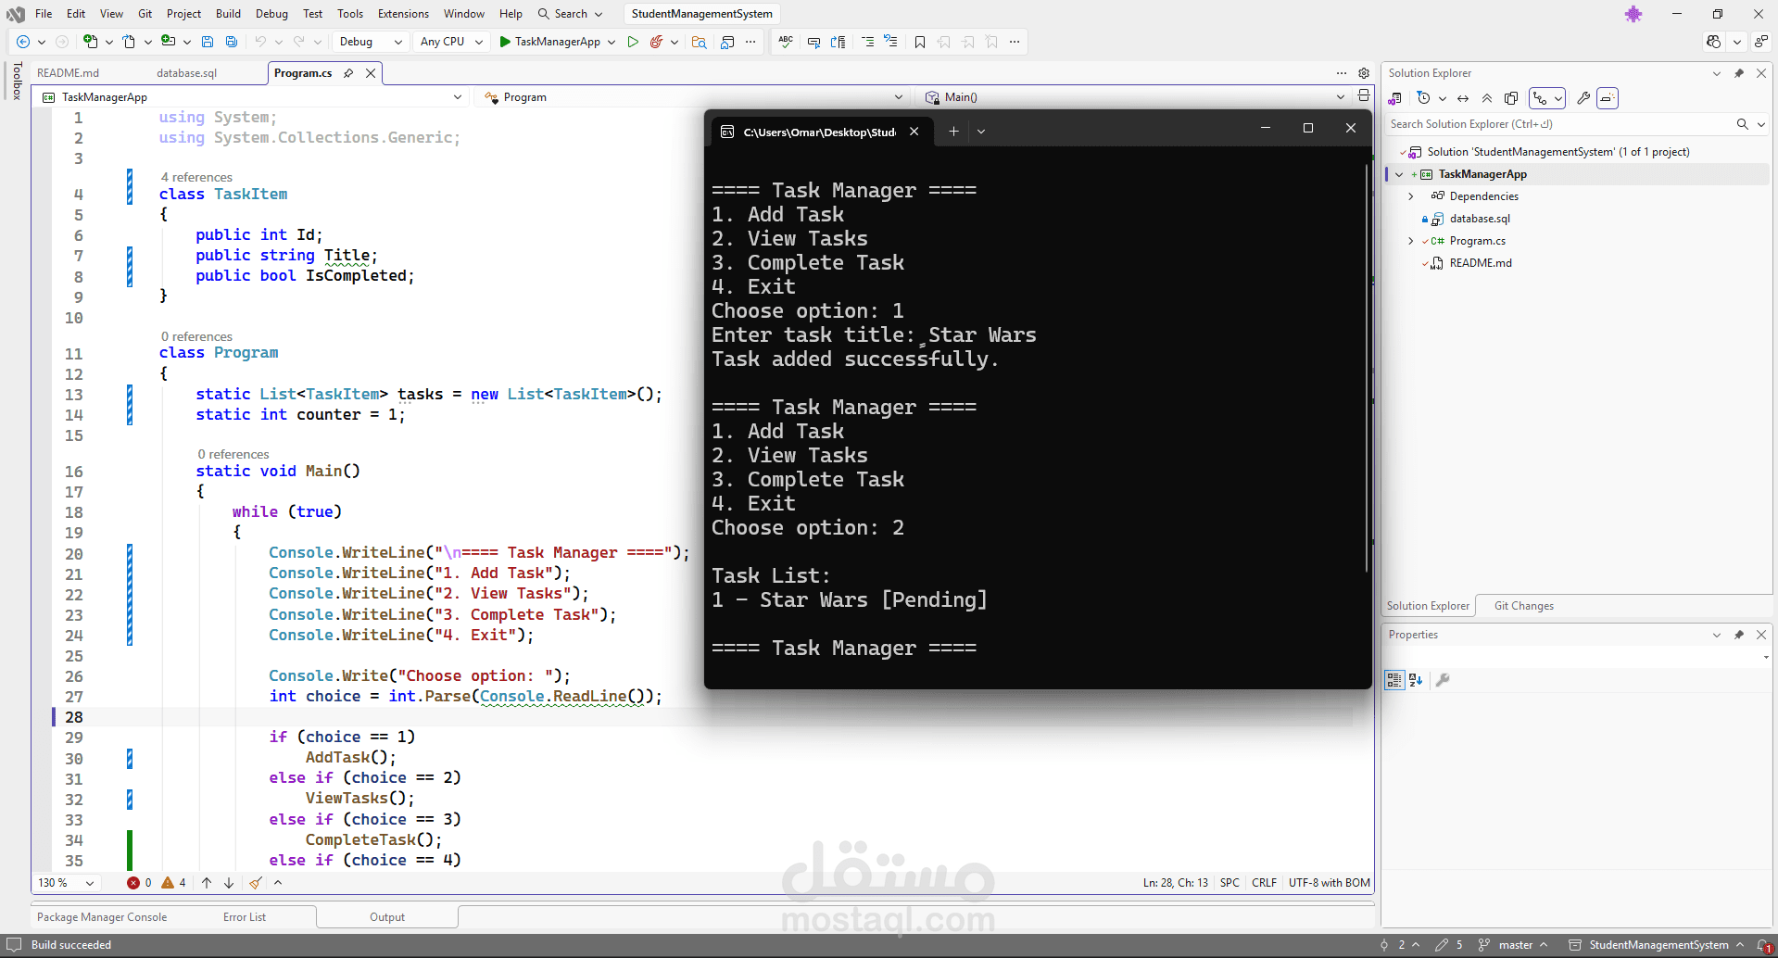Toggle auto-hide pin on Properties panel
The height and width of the screenshot is (958, 1778).
pos(1739,635)
